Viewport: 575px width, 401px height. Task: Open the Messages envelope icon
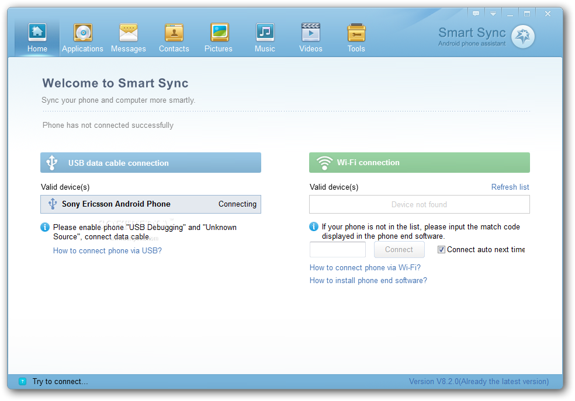point(129,33)
